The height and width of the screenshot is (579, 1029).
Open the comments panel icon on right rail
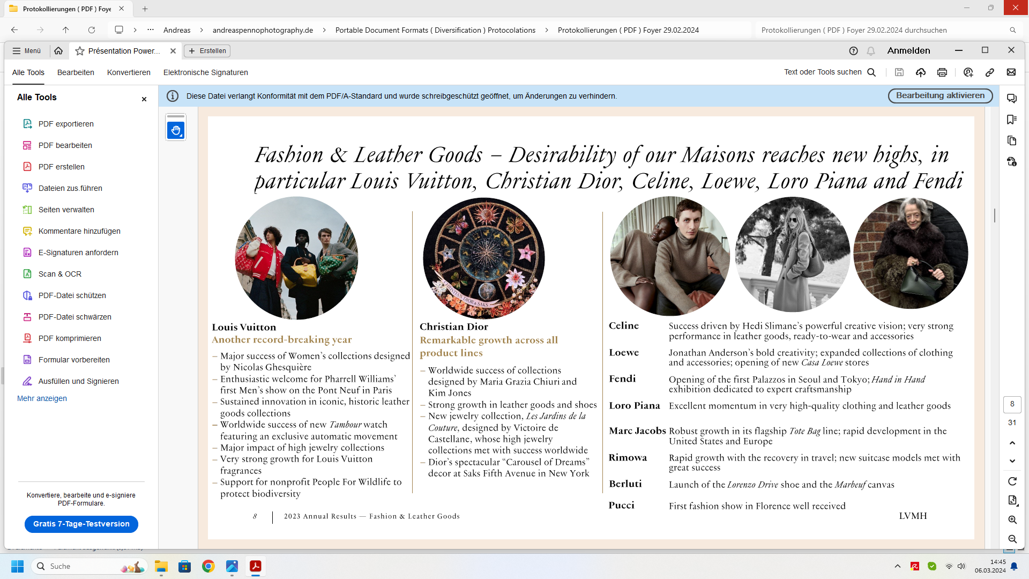point(1012,98)
